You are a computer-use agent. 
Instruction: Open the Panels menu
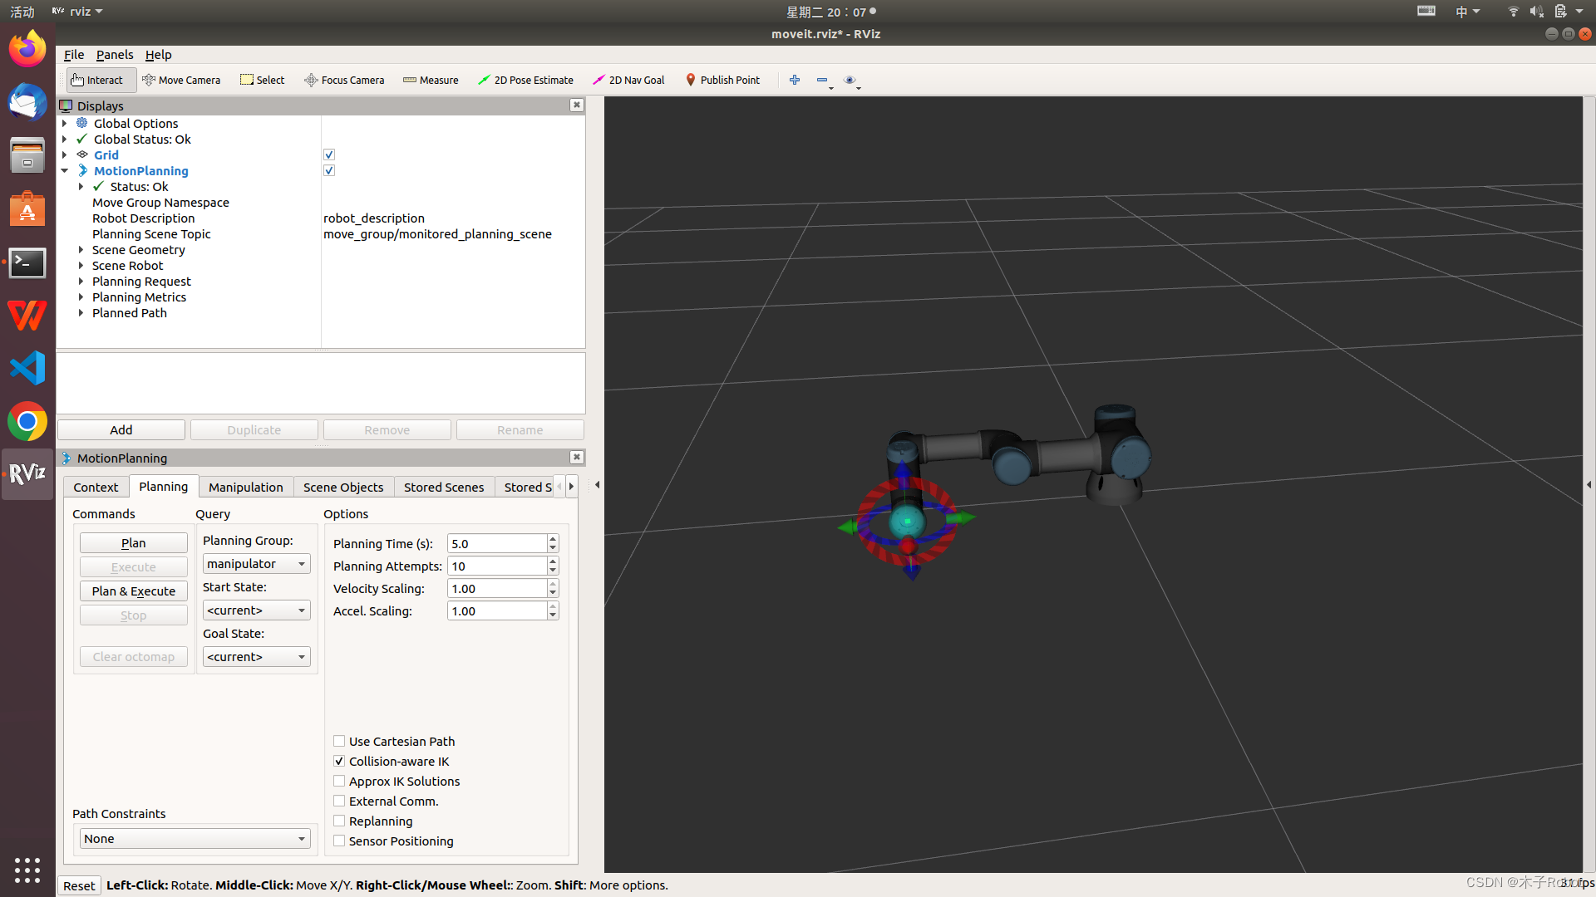click(114, 55)
